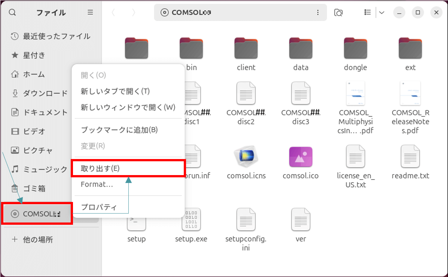
Task: Toggle list view button in toolbar
Action: tap(368, 12)
